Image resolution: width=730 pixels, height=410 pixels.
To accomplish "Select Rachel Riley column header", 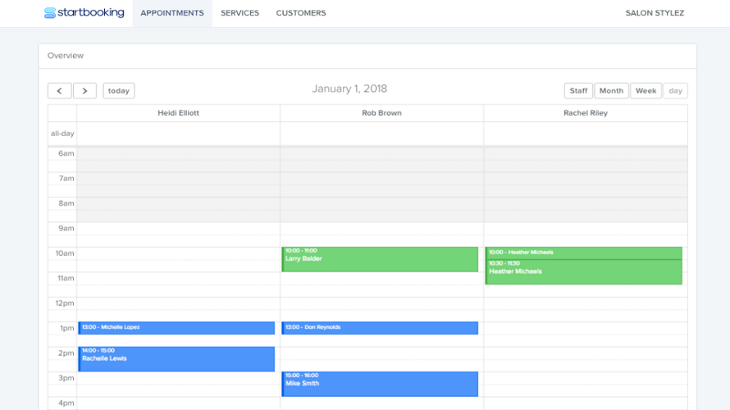I will [585, 113].
